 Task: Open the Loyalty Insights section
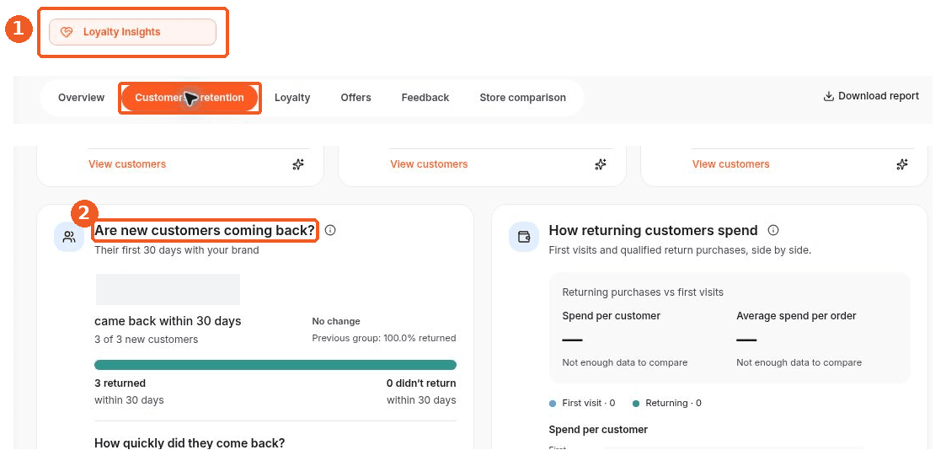click(x=132, y=32)
